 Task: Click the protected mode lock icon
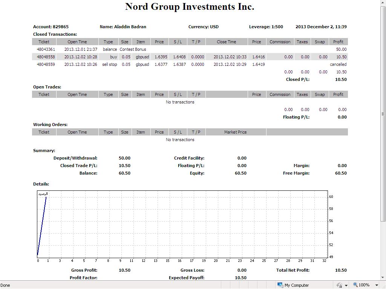point(340,285)
